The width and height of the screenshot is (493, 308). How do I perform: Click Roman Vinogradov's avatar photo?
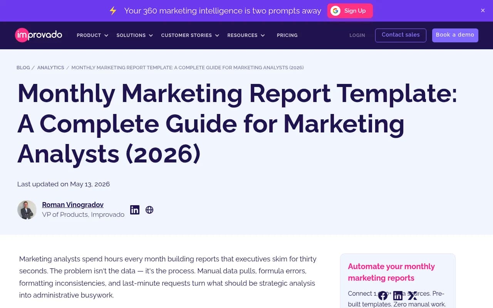click(27, 210)
